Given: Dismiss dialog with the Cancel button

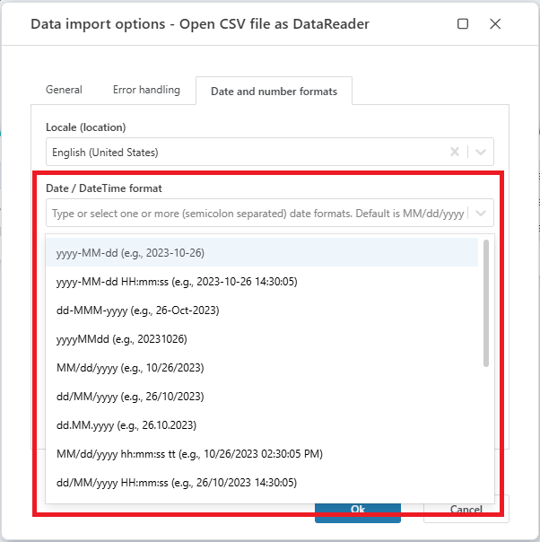Looking at the screenshot, I should (x=466, y=509).
